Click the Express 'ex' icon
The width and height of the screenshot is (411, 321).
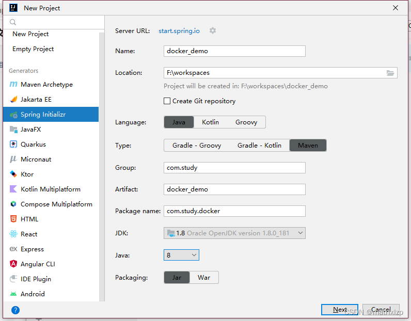coord(13,249)
